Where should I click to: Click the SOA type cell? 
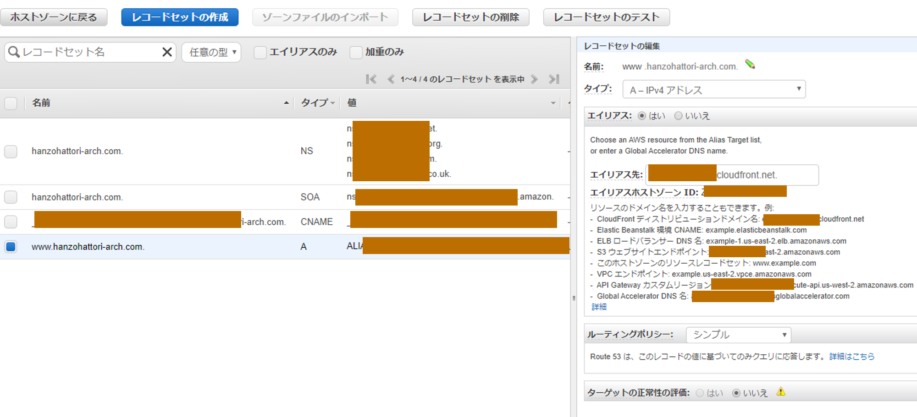[x=310, y=197]
